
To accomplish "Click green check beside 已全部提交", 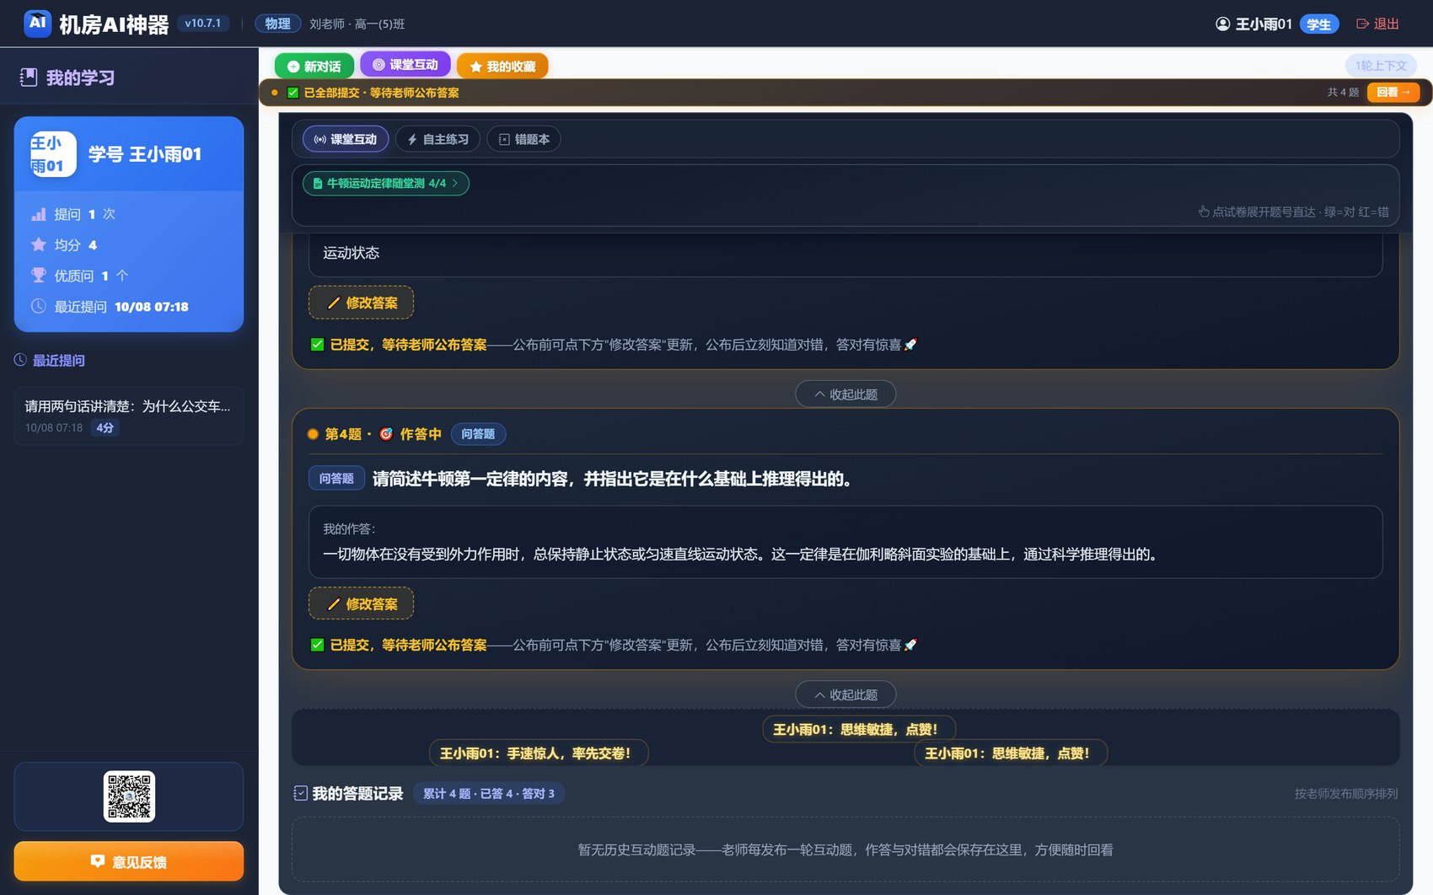I will pos(293,93).
